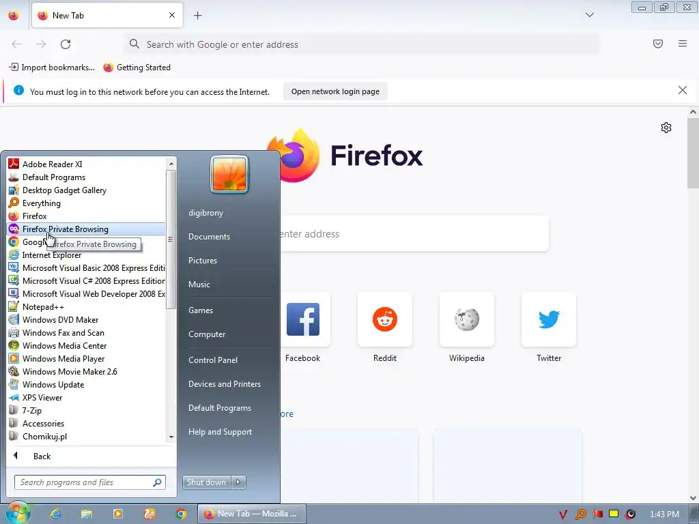Click the programs list scroll up arrow
The height and width of the screenshot is (524, 699).
(171, 164)
